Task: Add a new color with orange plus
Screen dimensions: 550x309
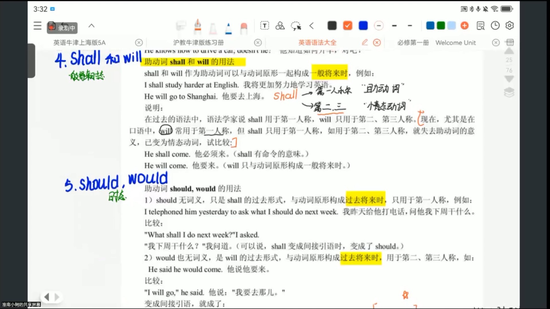Action: (x=465, y=26)
